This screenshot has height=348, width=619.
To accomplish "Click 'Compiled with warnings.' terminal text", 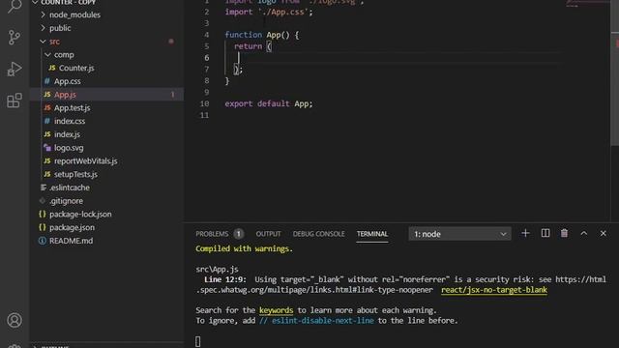I will point(245,249).
